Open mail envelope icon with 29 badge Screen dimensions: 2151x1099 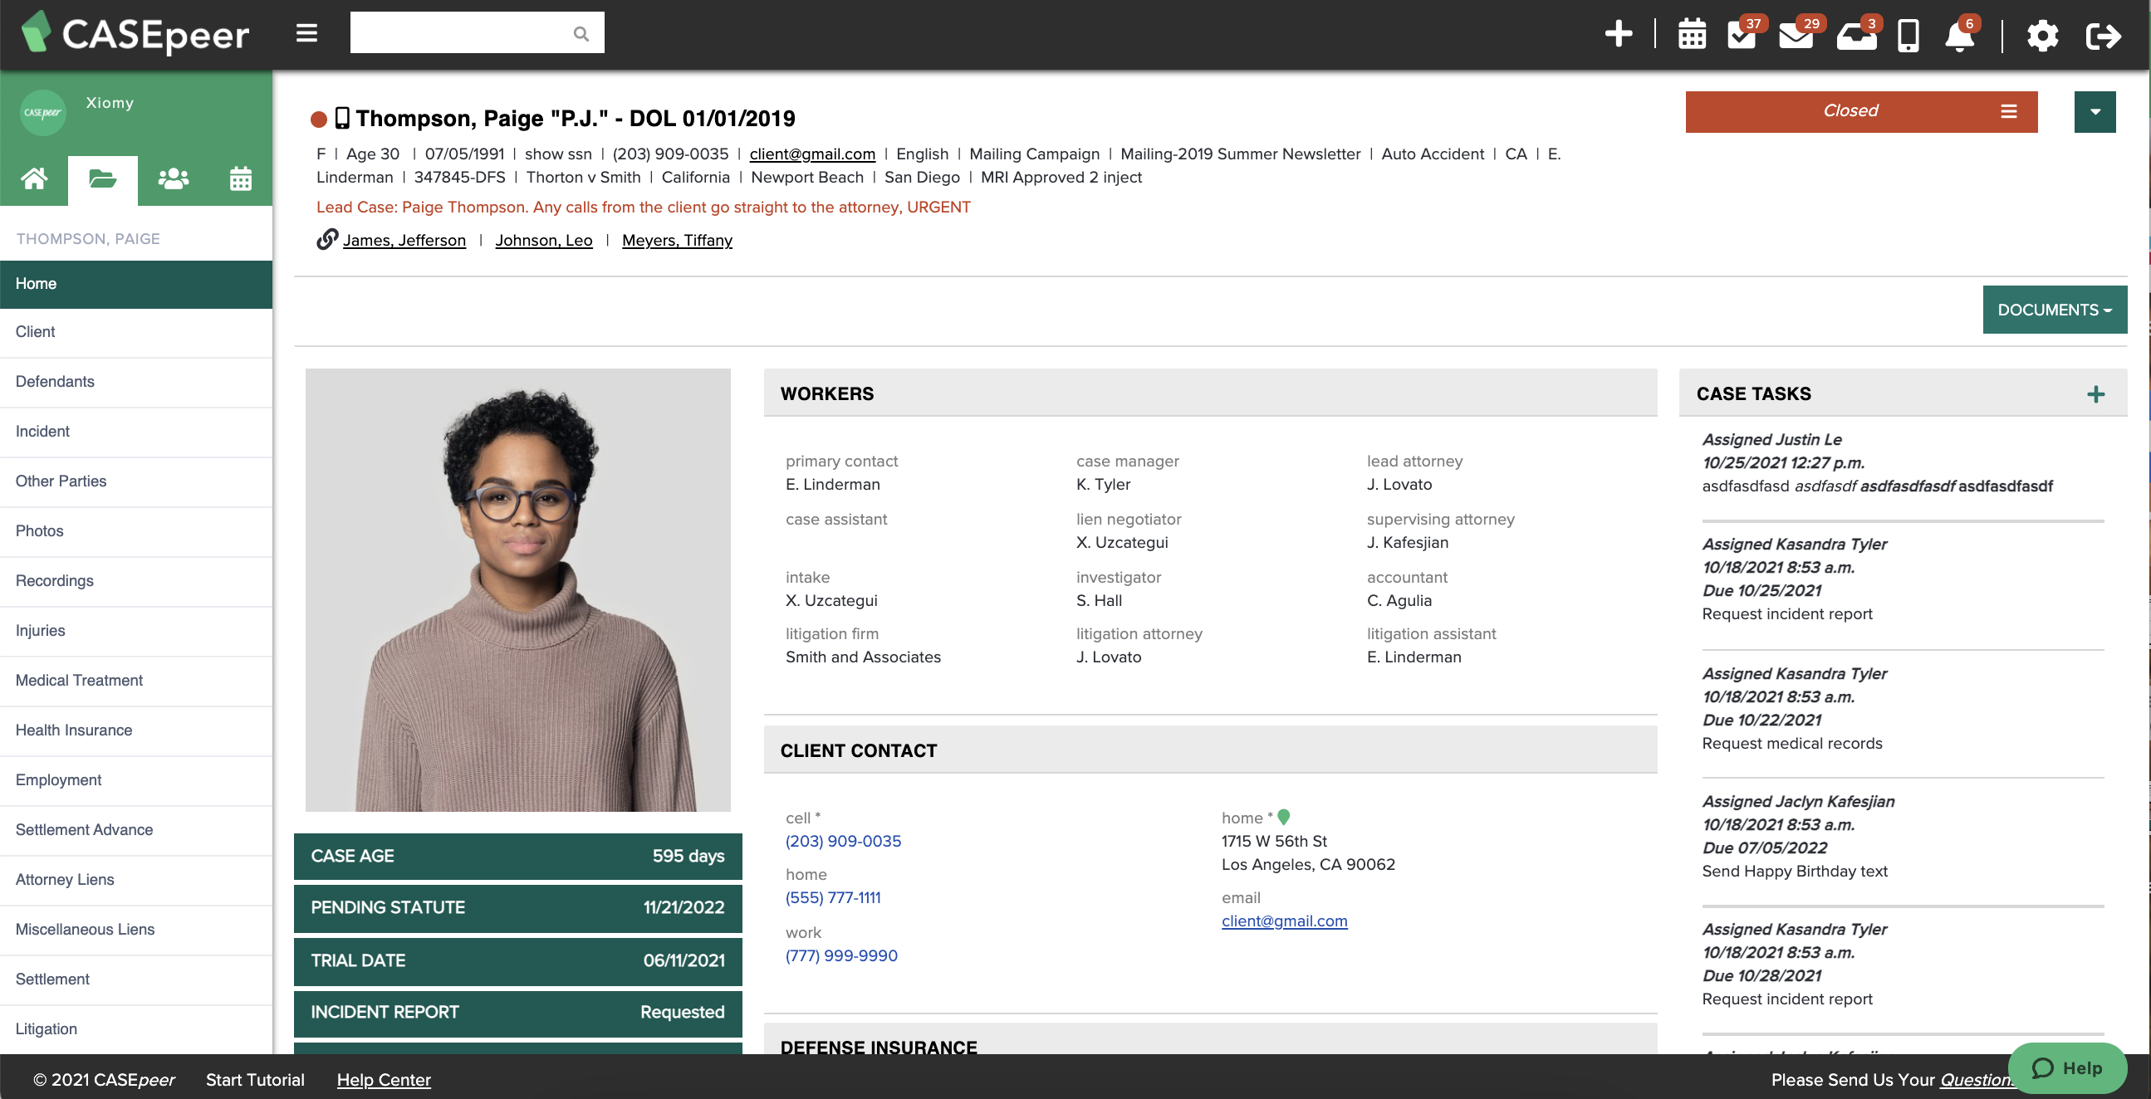point(1798,34)
